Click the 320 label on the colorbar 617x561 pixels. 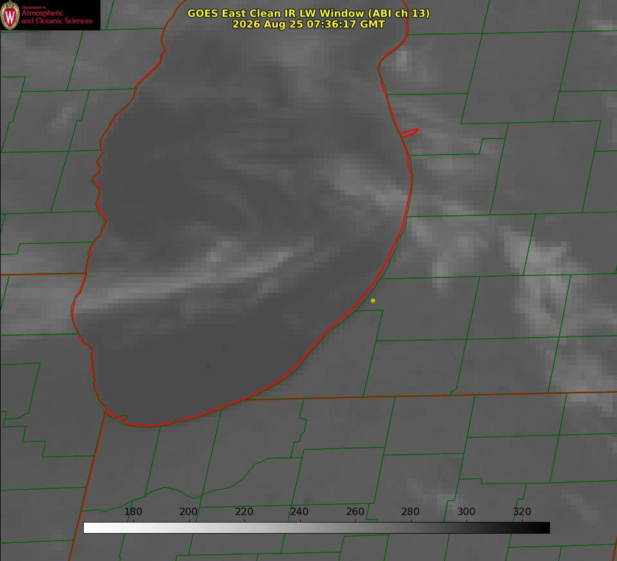tap(522, 511)
